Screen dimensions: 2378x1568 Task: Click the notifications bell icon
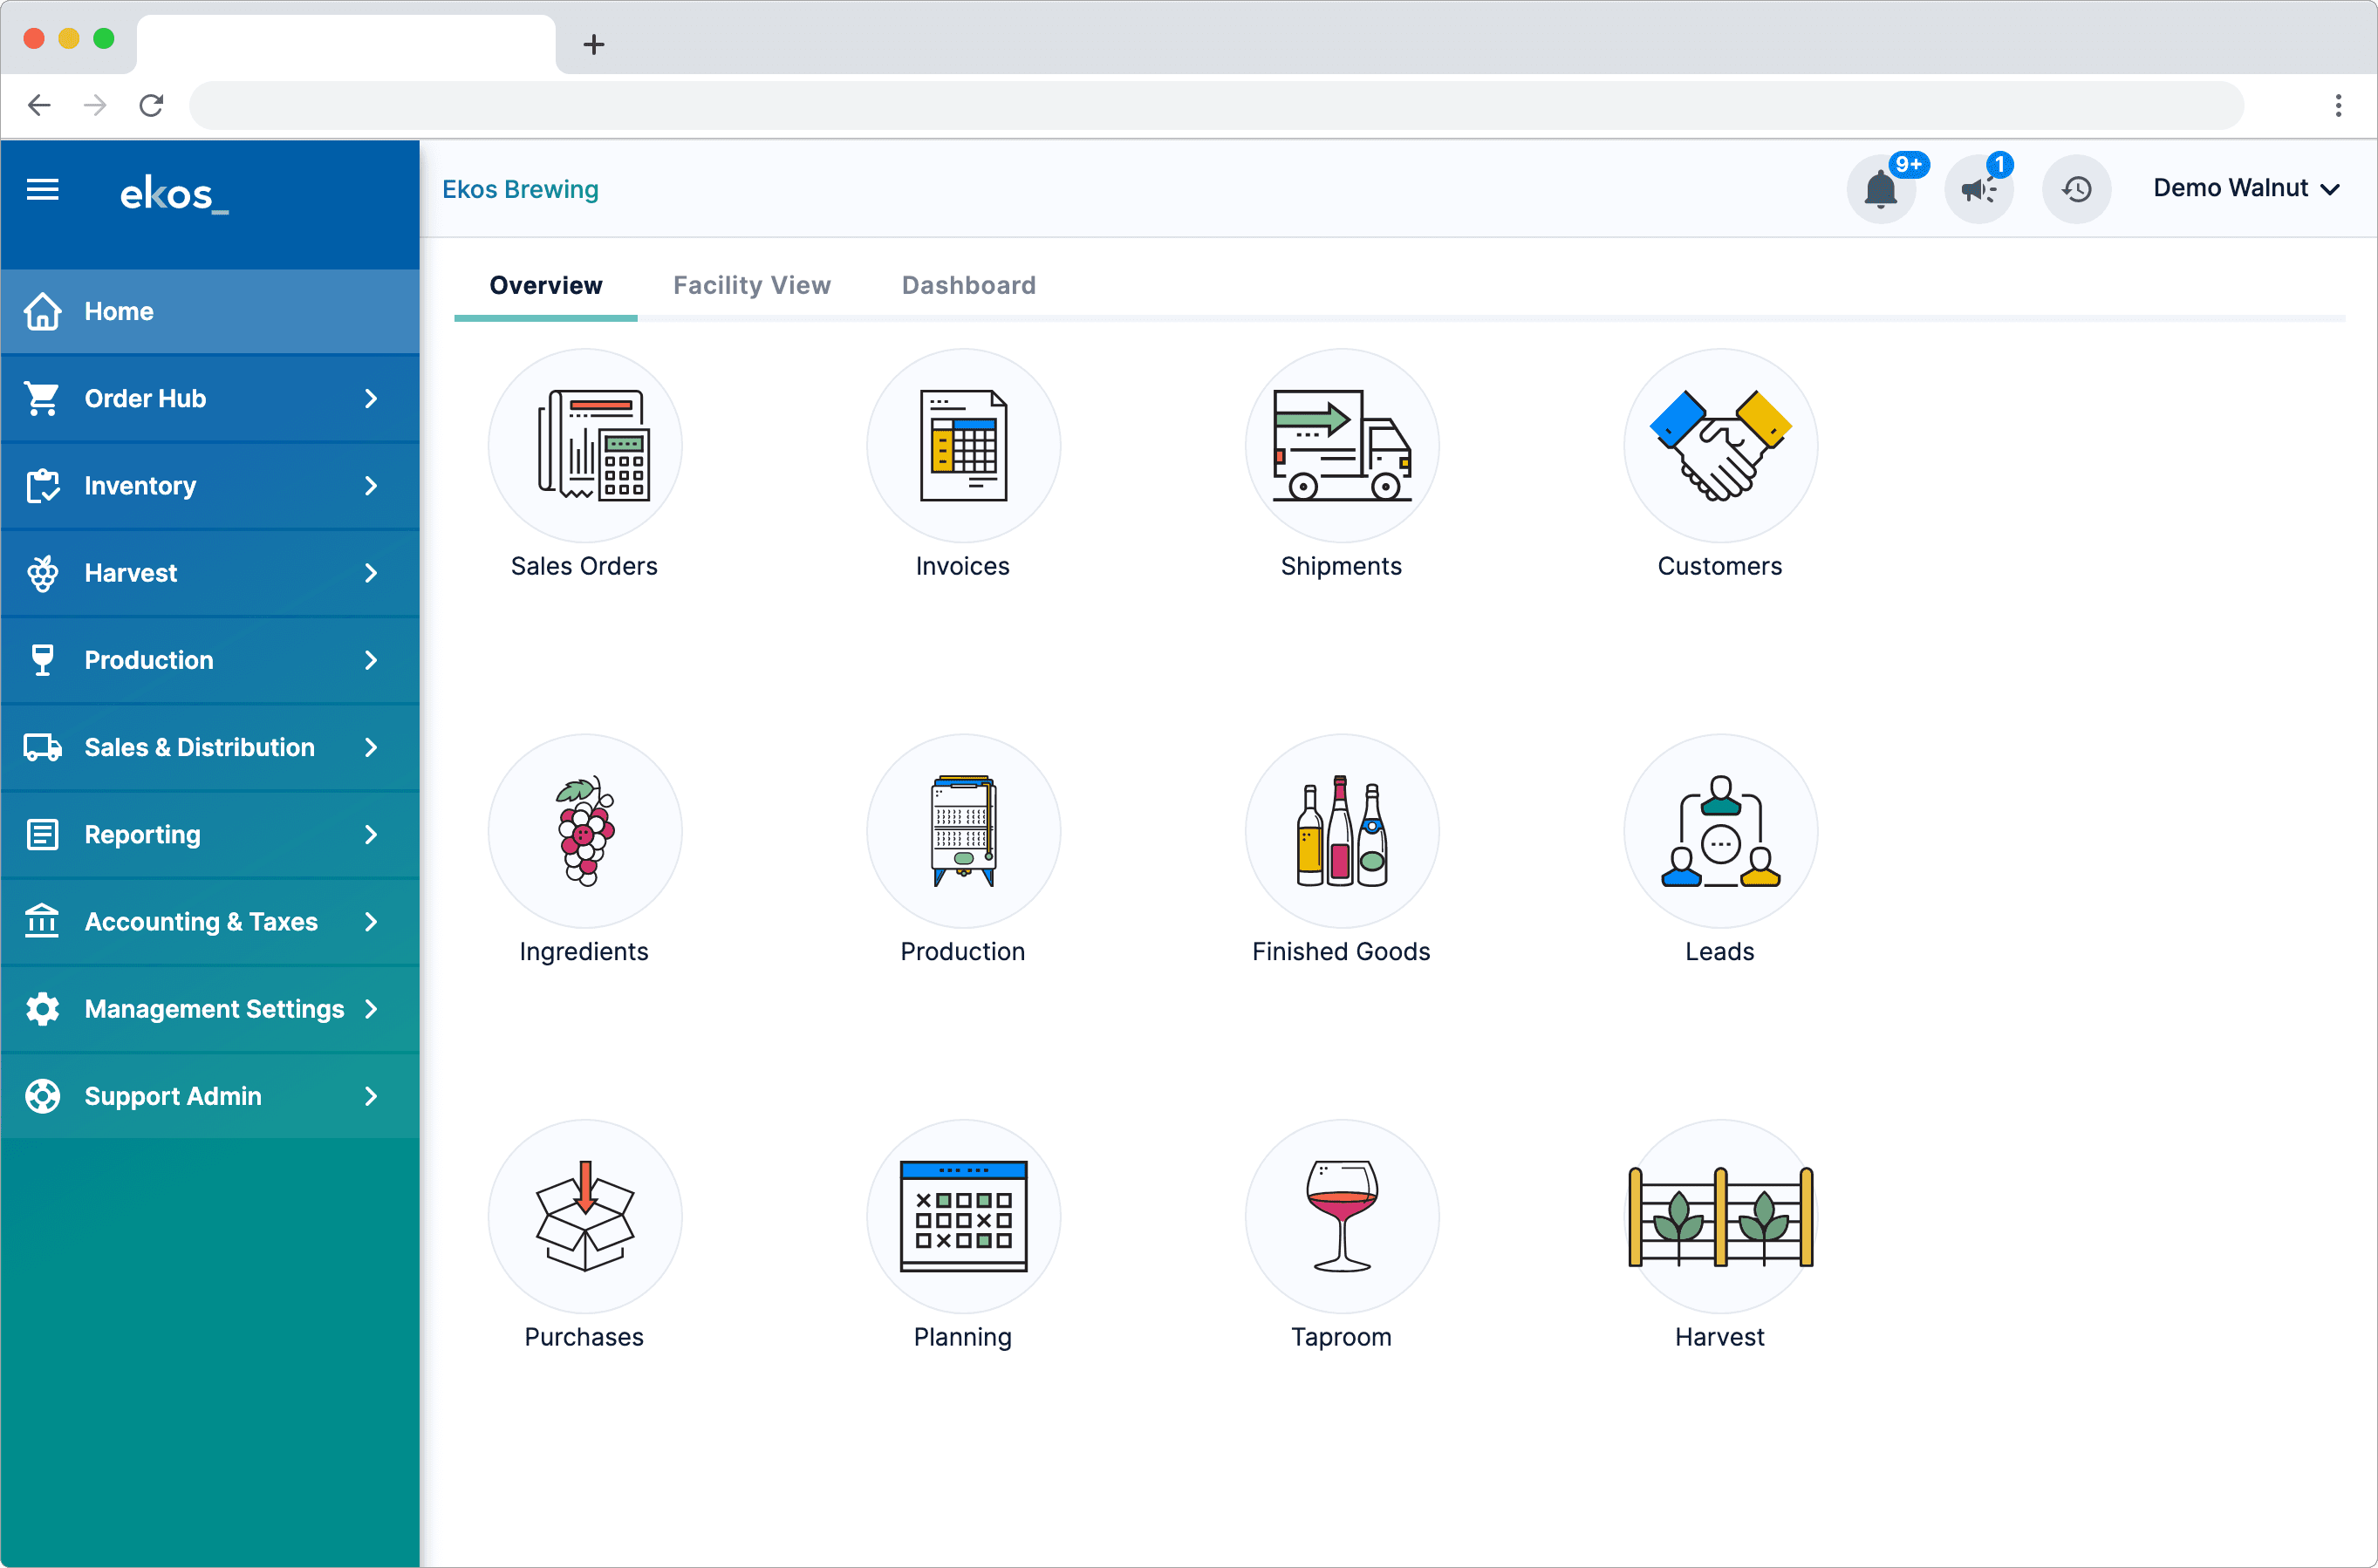coord(1883,189)
